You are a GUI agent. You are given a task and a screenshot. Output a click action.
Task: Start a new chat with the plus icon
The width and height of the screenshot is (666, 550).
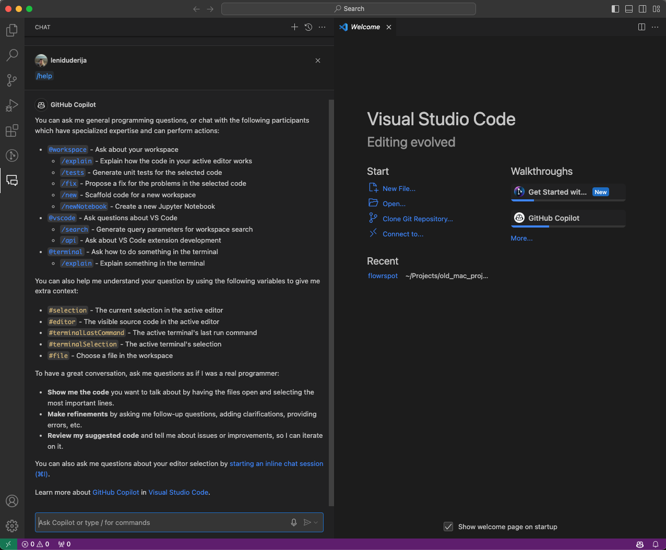coord(294,27)
